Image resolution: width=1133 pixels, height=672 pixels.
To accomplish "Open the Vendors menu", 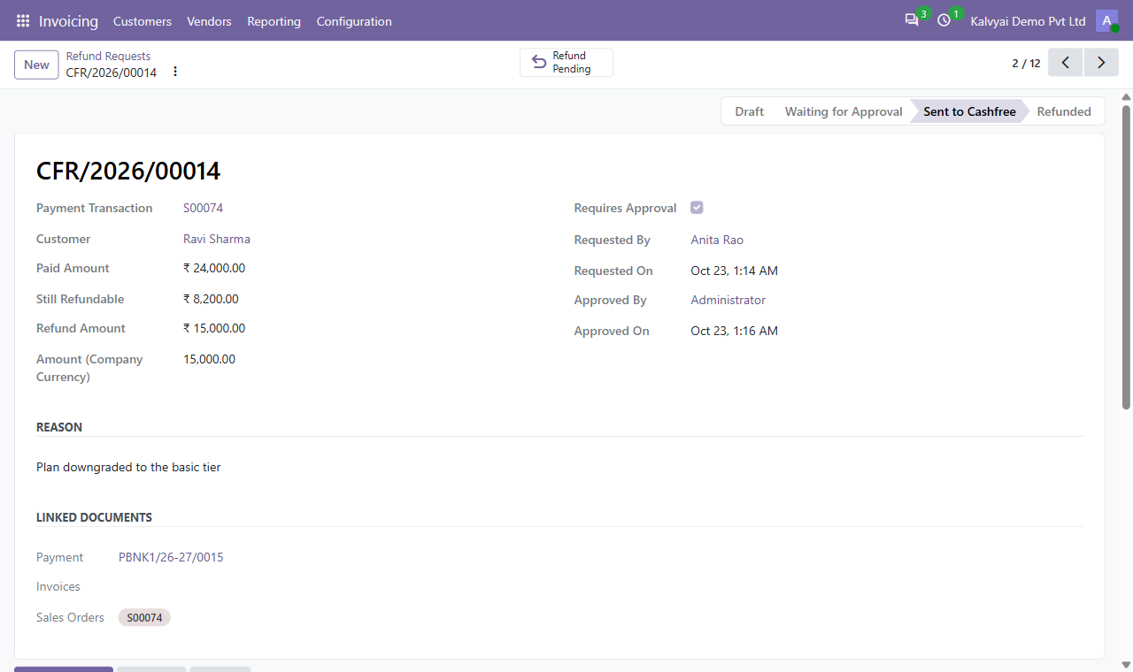I will [209, 21].
